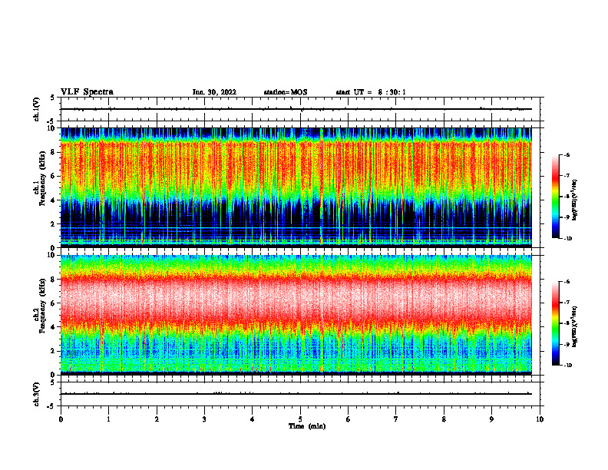Click the "2" kHz tick on ch.2 axis

pos(53,351)
